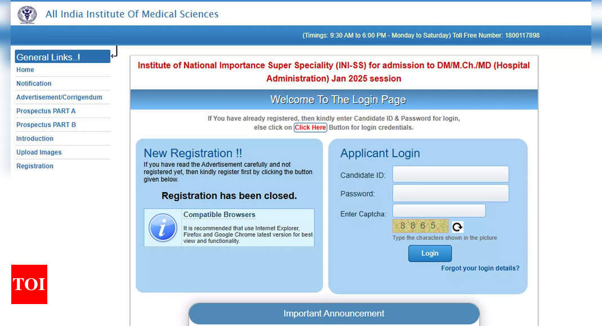Open Advertisement/Corrigendum link
Image resolution: width=602 pixels, height=326 pixels.
click(59, 97)
